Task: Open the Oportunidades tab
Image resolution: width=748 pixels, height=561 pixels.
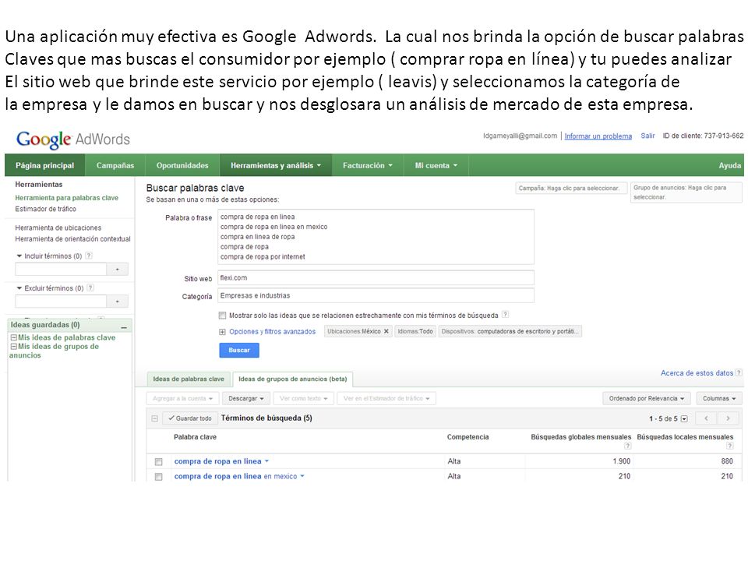Action: [182, 165]
